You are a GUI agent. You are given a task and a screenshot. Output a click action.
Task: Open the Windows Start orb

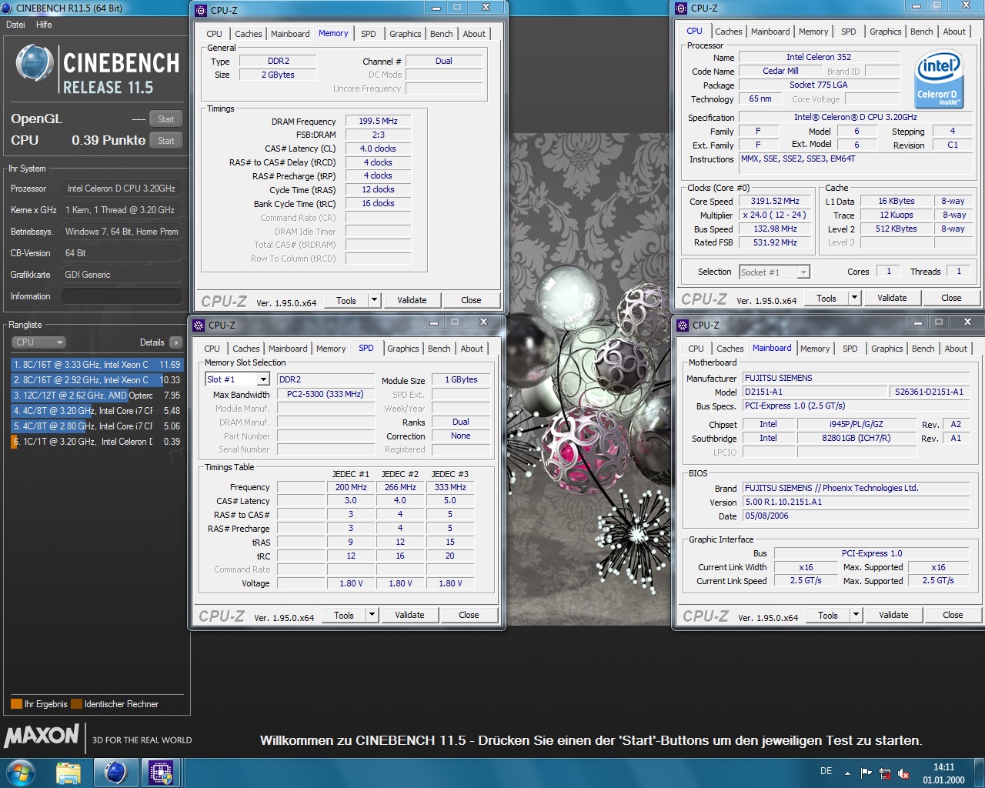tap(21, 772)
